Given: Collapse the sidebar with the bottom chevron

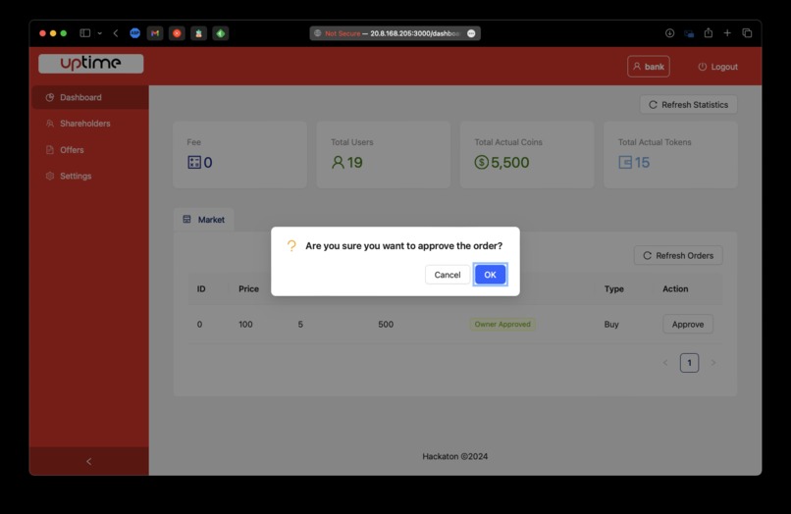Looking at the screenshot, I should [88, 461].
